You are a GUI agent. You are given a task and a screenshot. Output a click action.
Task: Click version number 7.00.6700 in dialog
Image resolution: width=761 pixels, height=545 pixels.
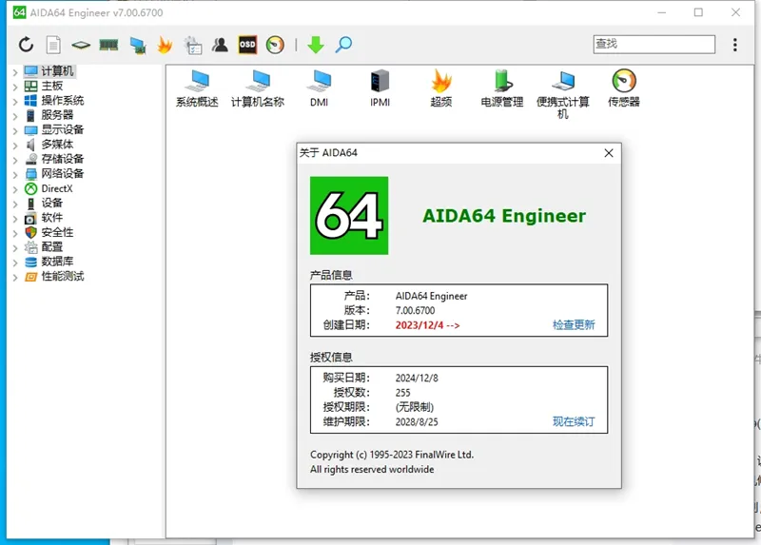pos(415,311)
